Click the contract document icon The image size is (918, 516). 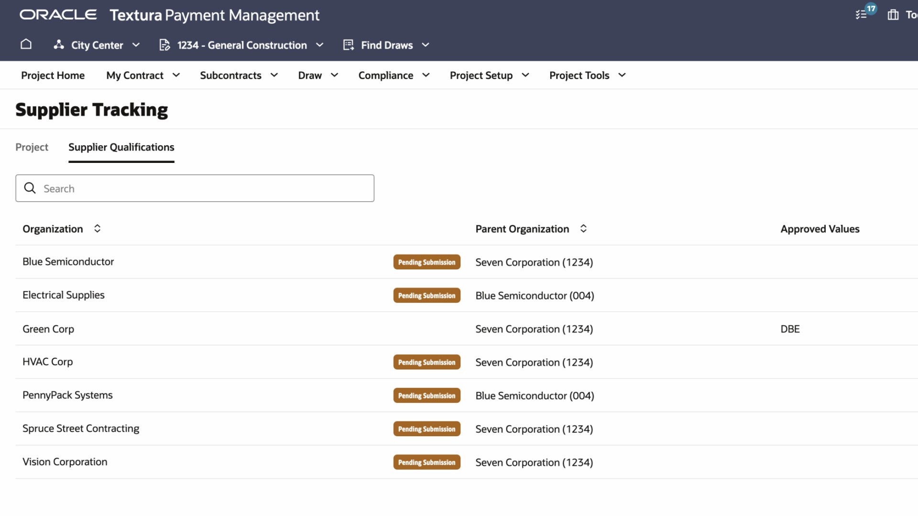pyautogui.click(x=164, y=45)
